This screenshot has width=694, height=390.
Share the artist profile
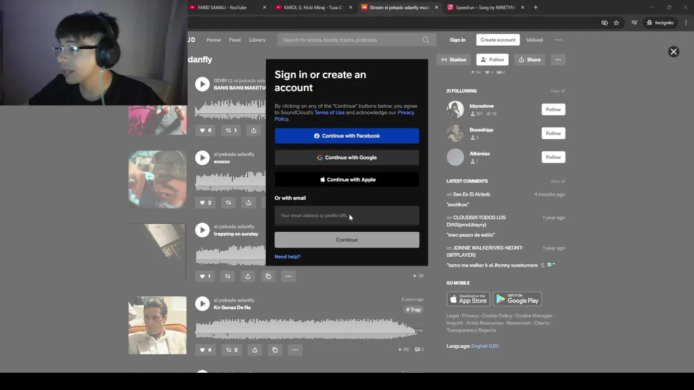pos(530,60)
